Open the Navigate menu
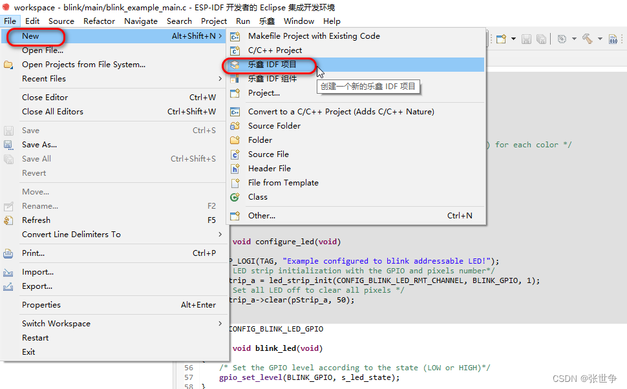This screenshot has width=627, height=389. point(141,21)
